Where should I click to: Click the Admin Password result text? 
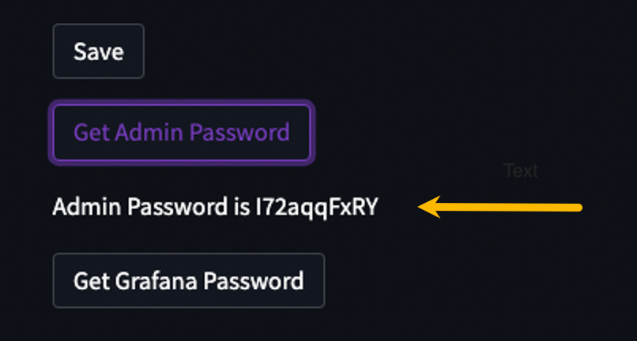215,208
